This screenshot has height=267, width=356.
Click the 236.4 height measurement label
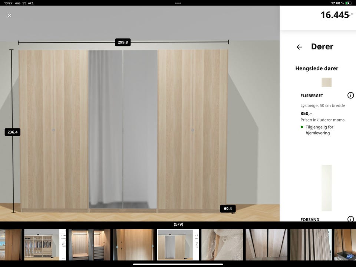pos(13,132)
